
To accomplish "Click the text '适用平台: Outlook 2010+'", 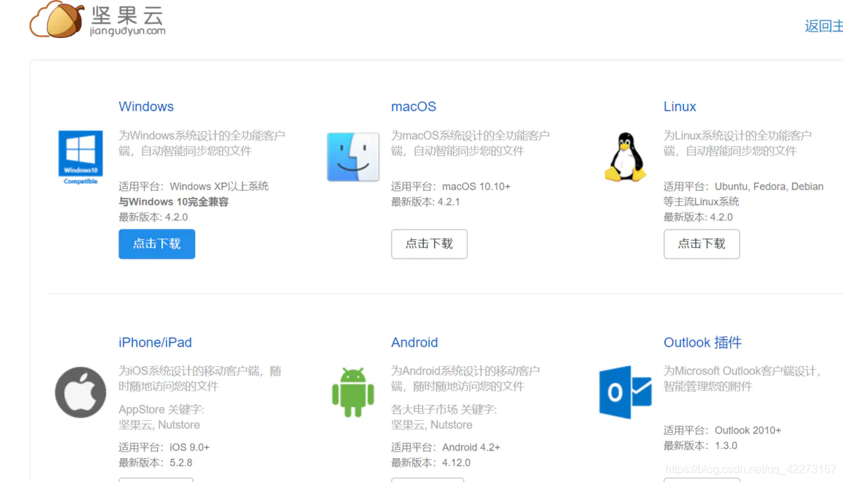I will (x=723, y=431).
